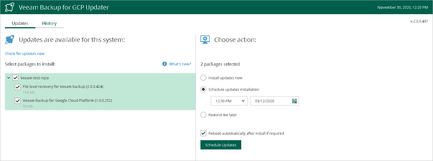Select the Remind me later option
The image size is (433, 161).
point(203,115)
